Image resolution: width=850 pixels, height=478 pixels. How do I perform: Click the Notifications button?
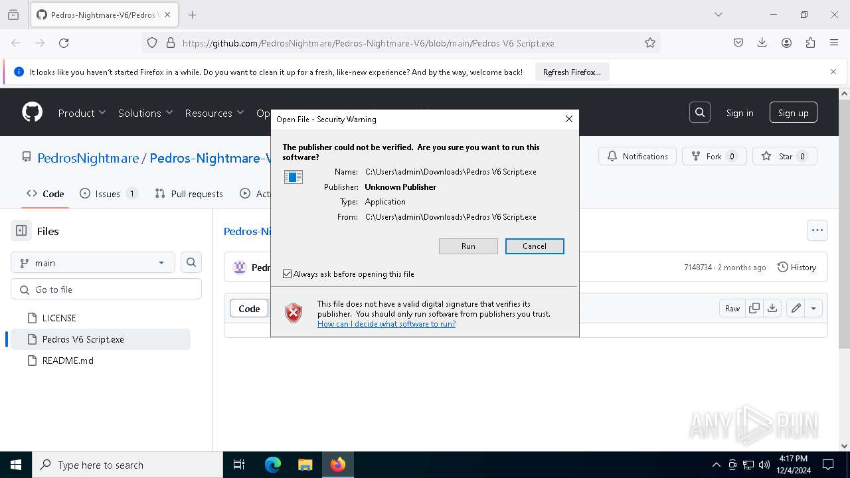point(637,156)
